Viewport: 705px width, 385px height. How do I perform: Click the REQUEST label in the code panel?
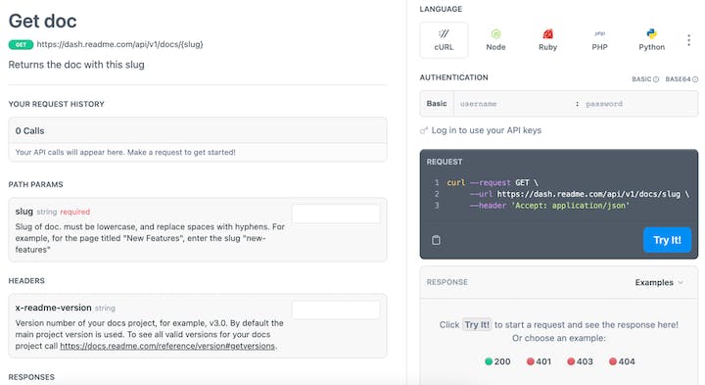pyautogui.click(x=445, y=162)
